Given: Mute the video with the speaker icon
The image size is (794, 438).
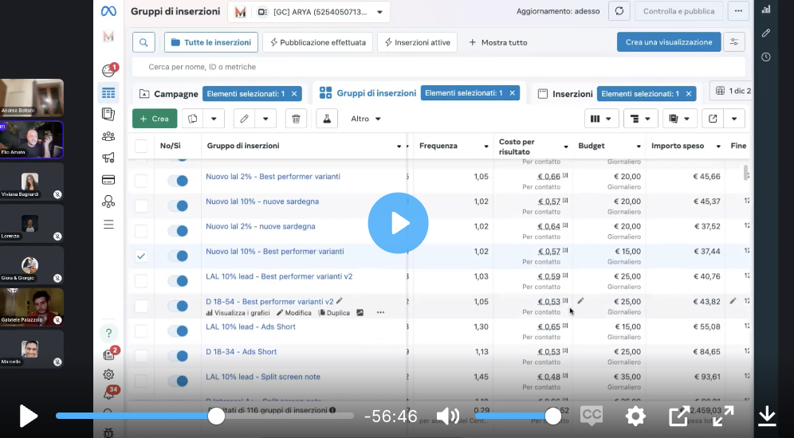Looking at the screenshot, I should 448,416.
